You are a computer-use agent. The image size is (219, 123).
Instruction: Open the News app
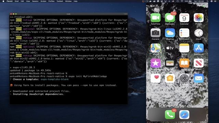pyautogui.click(x=198, y=63)
